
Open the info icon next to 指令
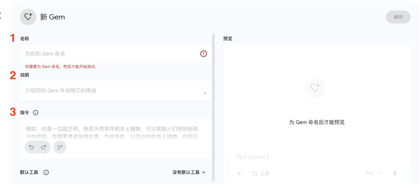[x=36, y=113]
